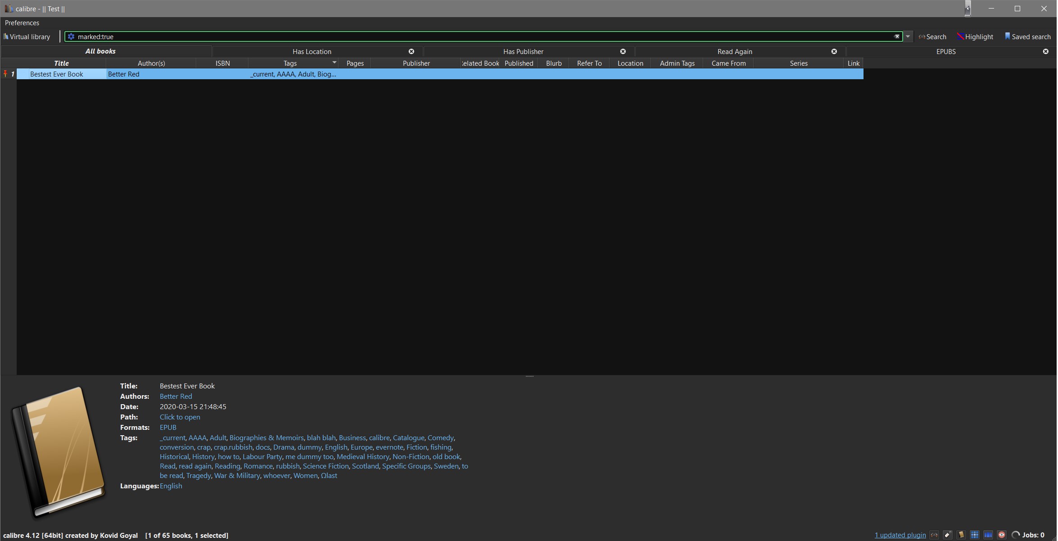Open the Saved search menu

(x=1028, y=37)
